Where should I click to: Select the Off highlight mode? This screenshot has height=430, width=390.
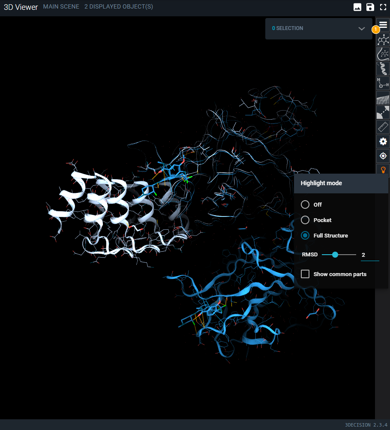[x=305, y=204]
